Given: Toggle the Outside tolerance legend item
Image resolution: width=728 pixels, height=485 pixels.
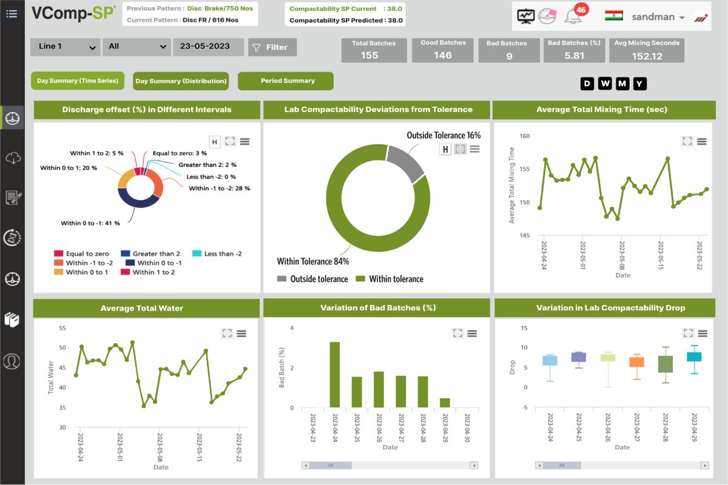Looking at the screenshot, I should [312, 279].
